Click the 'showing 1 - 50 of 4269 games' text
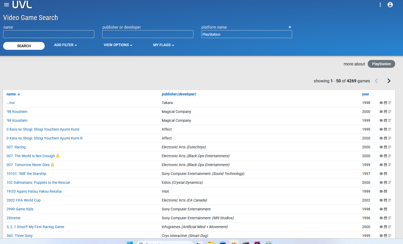This screenshot has width=403, height=244. tap(342, 81)
